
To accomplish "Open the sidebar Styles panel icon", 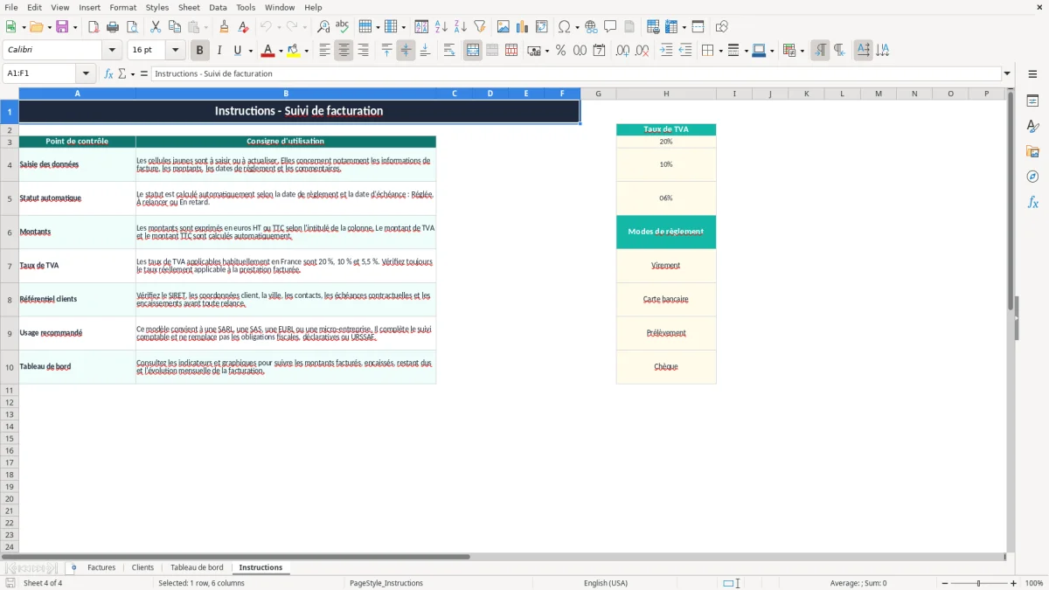I will click(1032, 127).
